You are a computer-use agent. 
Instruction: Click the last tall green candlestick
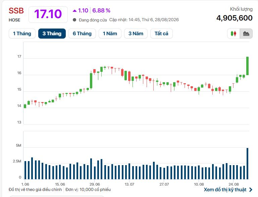(247, 66)
